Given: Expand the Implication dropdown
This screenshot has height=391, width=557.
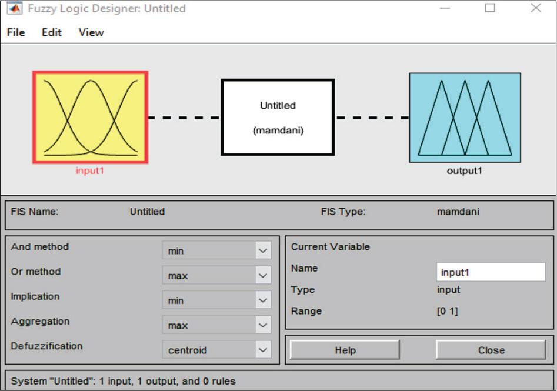Looking at the screenshot, I should (x=262, y=300).
